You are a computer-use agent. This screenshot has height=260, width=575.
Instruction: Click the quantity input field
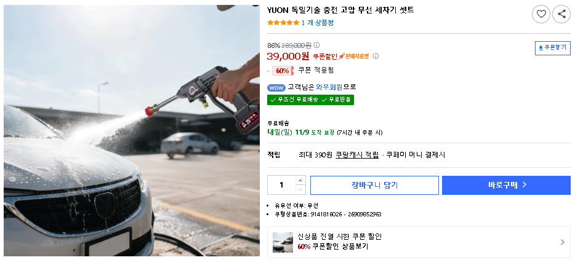tap(281, 185)
